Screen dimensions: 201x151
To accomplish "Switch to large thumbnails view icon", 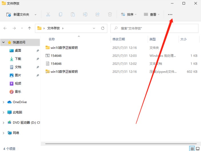I will [198, 148].
